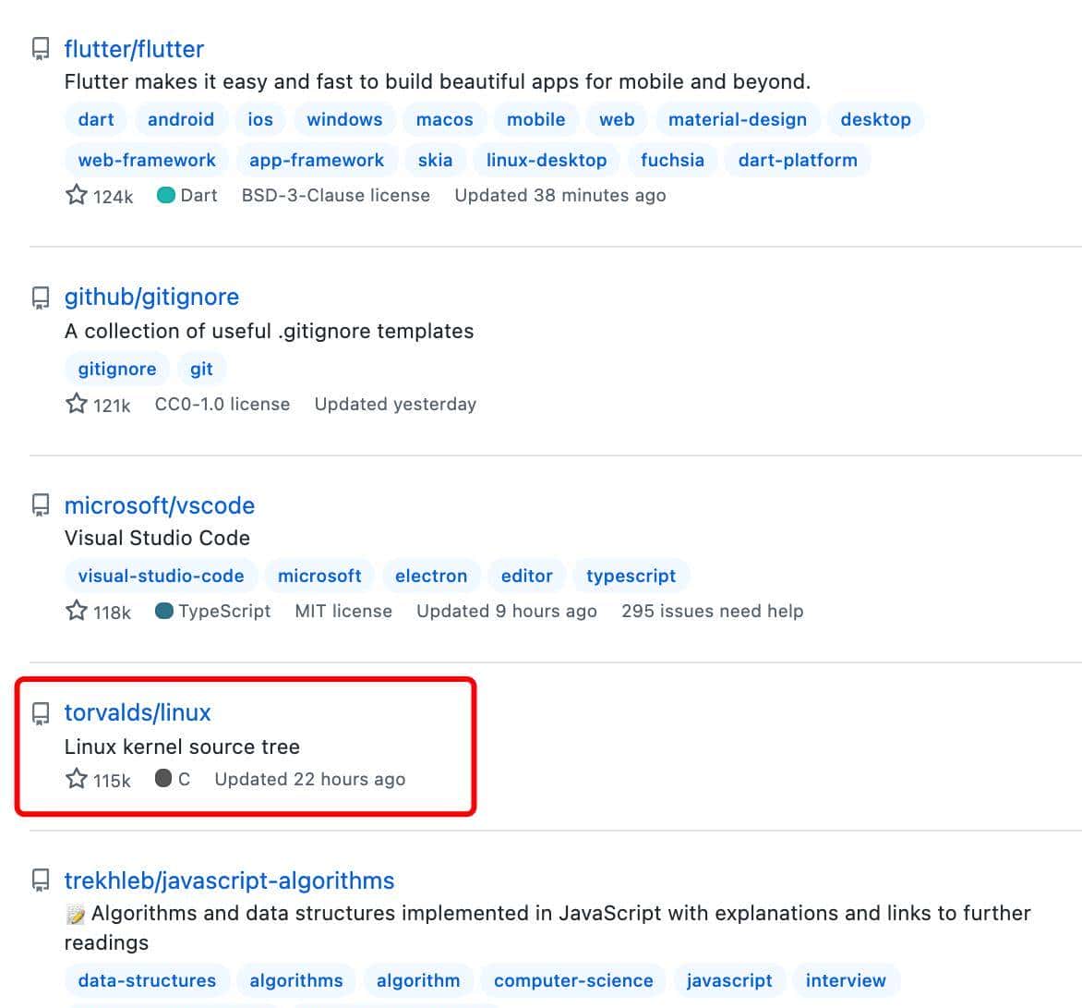Star the microsoft/vscode repository

(76, 610)
